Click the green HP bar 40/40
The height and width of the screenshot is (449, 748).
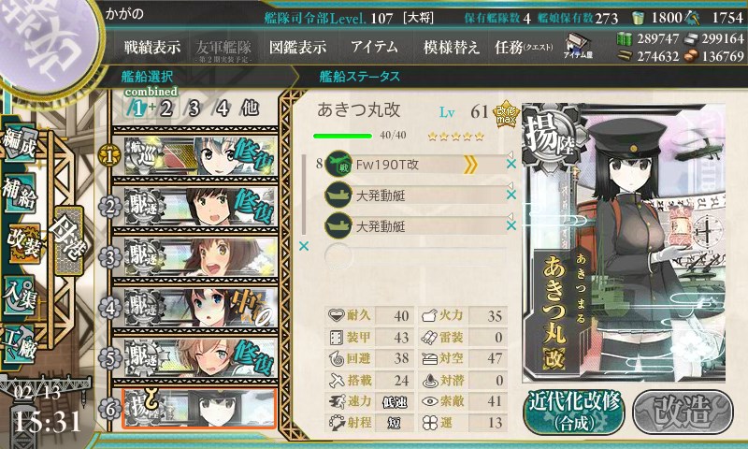click(x=342, y=136)
